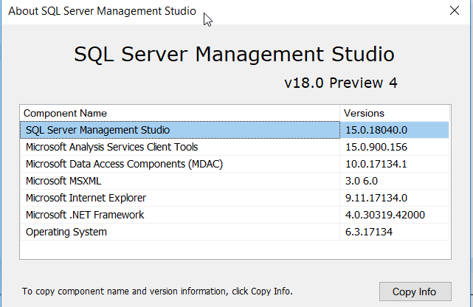Click version 15.0.900.156 cell
Image resolution: width=473 pixels, height=307 pixels.
pyautogui.click(x=376, y=147)
